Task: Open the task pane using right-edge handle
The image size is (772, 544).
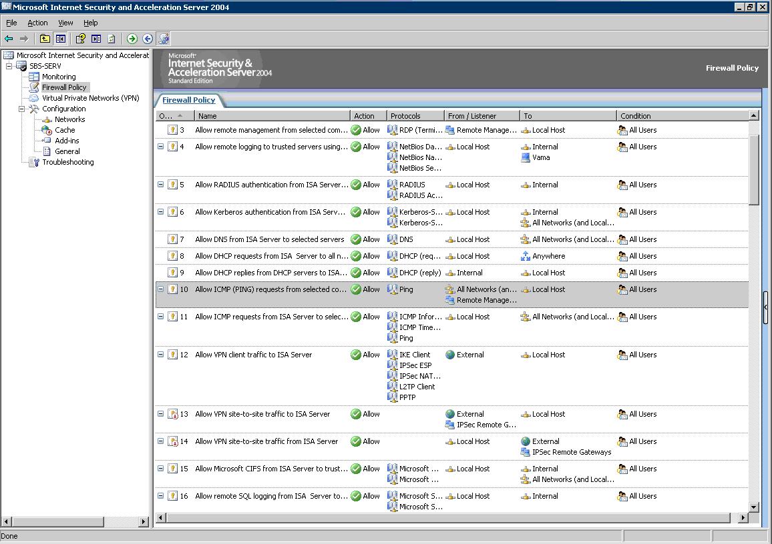Action: click(765, 307)
